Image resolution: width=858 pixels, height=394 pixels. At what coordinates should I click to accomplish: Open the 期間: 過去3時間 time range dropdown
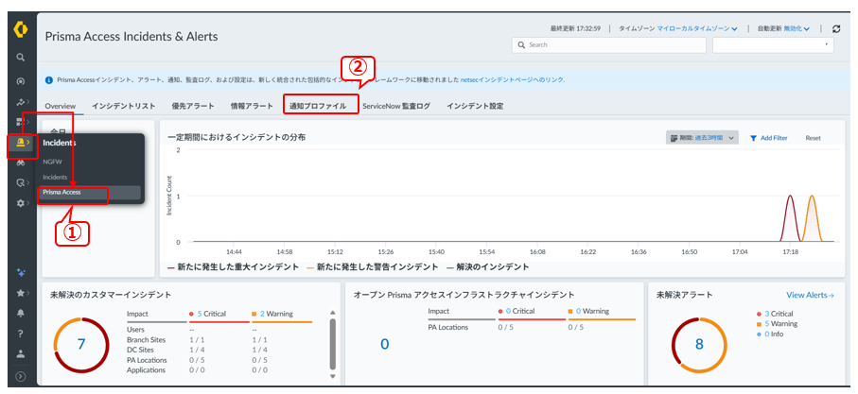point(702,138)
